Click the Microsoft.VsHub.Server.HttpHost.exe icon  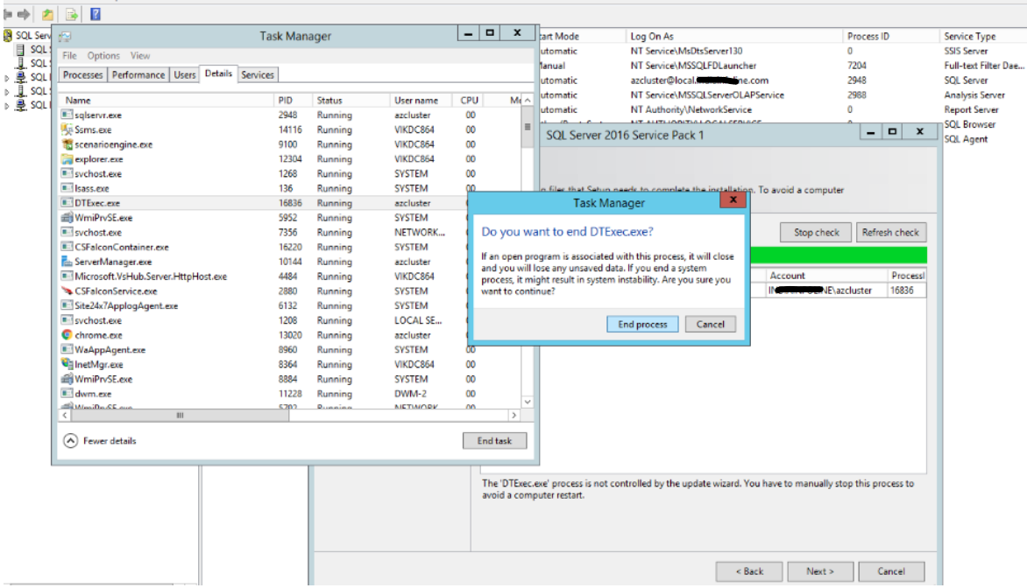pyautogui.click(x=67, y=276)
